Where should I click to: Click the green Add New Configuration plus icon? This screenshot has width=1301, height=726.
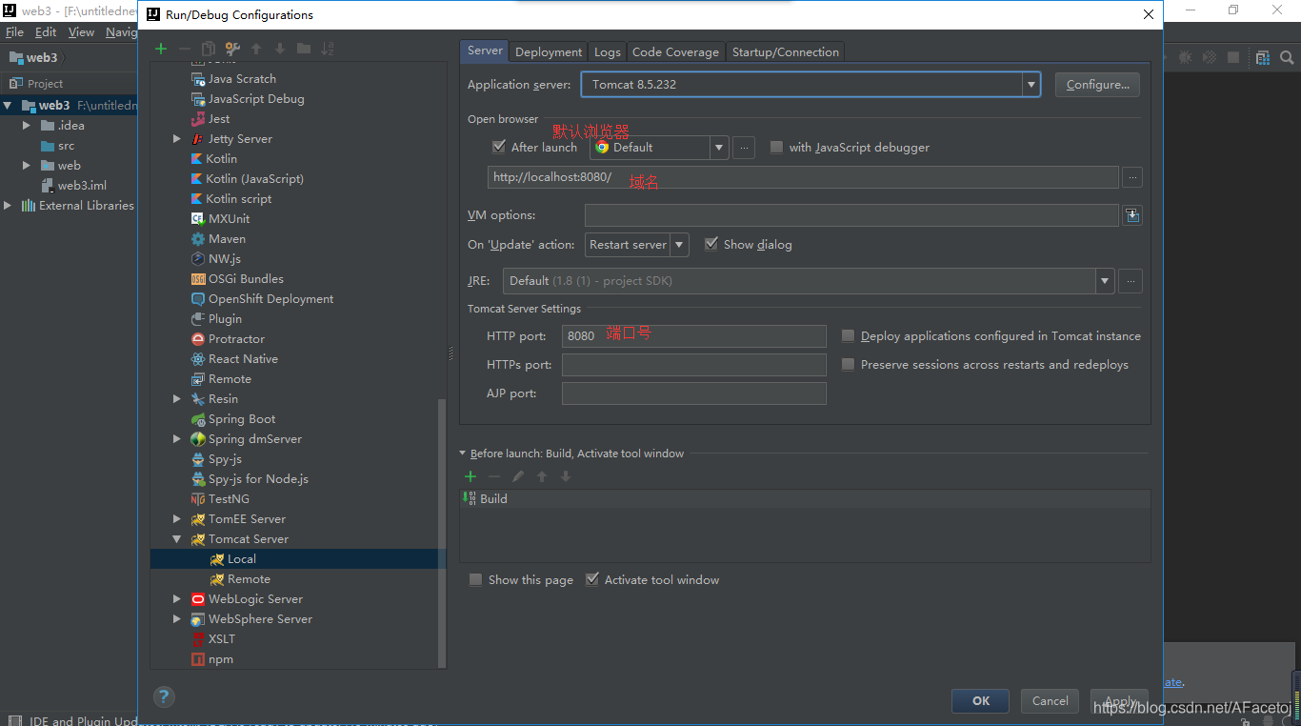161,49
